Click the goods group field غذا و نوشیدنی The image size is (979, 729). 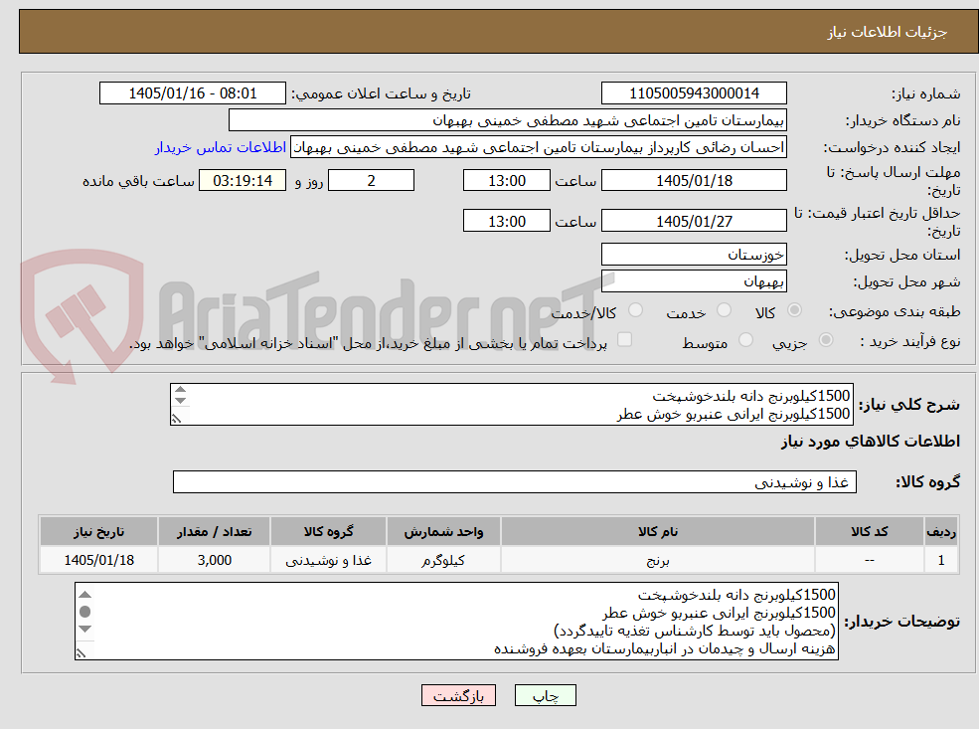pos(515,482)
